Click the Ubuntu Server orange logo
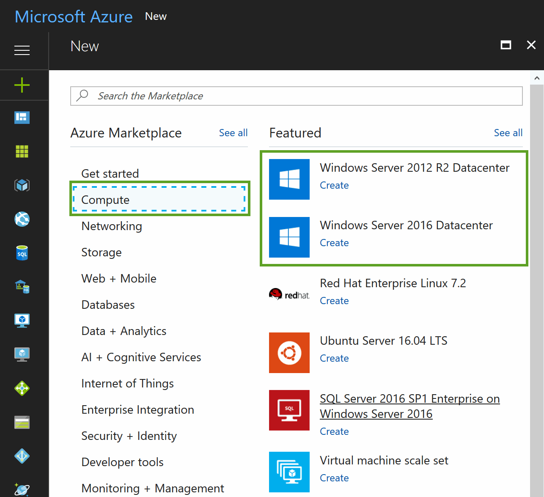 pos(289,353)
